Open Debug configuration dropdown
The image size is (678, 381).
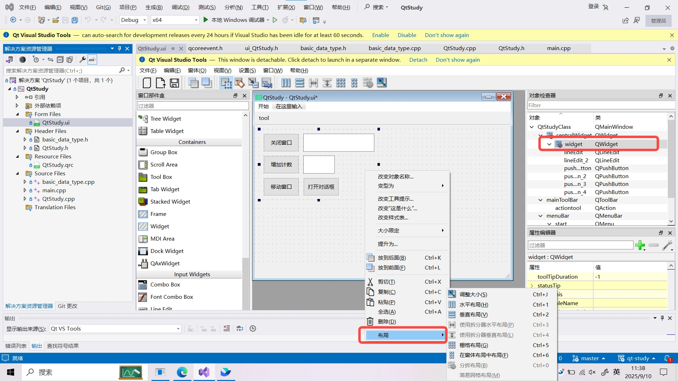134,20
